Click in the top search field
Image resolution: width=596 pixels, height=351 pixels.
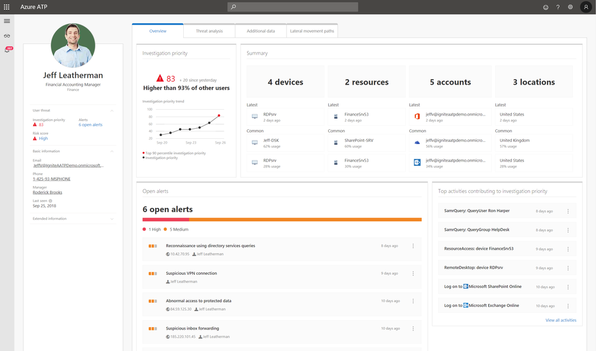293,7
